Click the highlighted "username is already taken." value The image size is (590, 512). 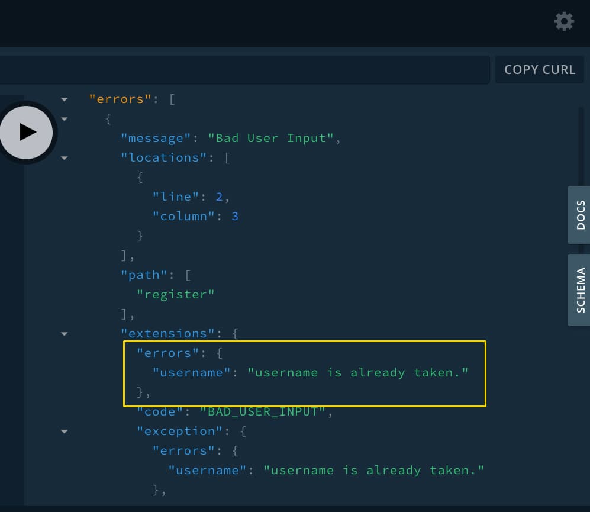point(357,372)
